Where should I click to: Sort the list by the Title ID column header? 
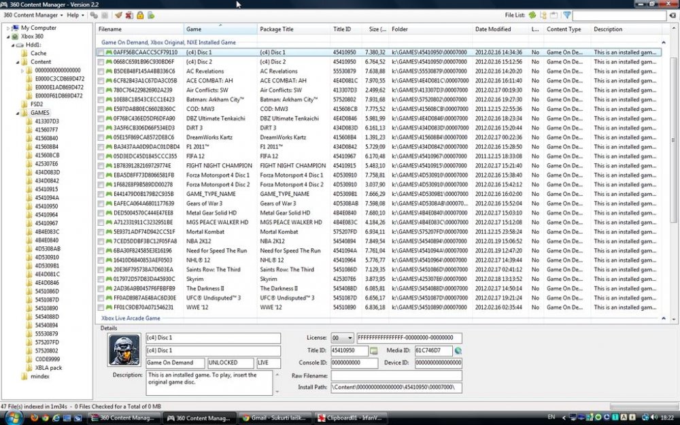[346, 29]
